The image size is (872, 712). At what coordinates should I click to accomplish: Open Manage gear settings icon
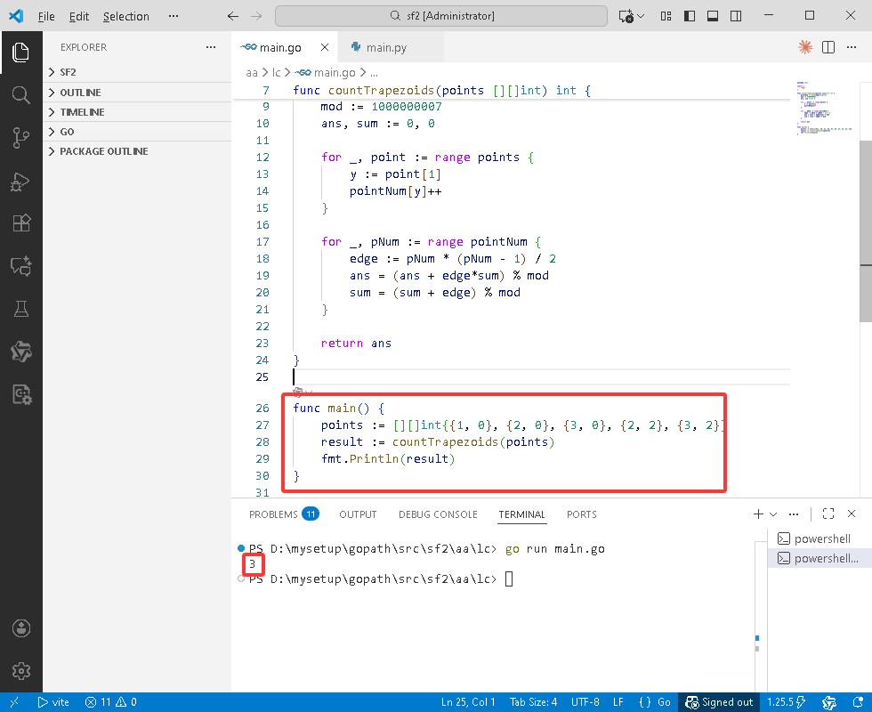(21, 671)
